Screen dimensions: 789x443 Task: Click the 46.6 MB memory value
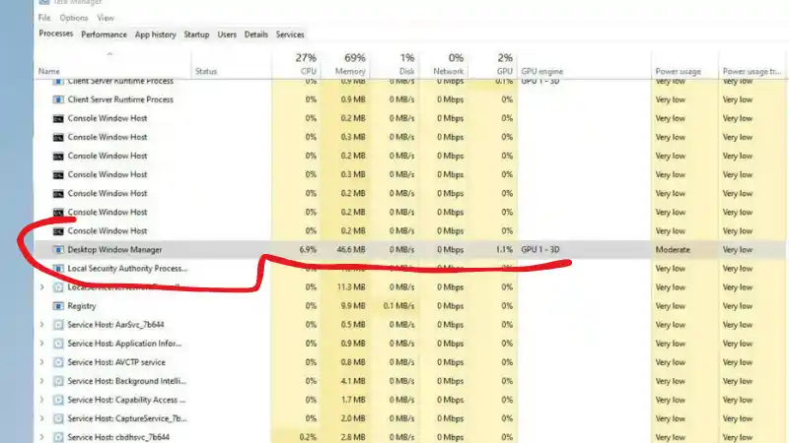click(351, 250)
